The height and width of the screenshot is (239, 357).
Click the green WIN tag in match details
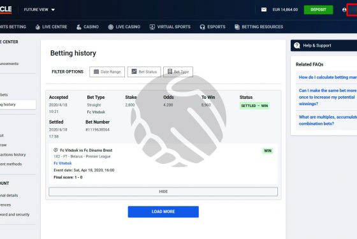pyautogui.click(x=268, y=151)
